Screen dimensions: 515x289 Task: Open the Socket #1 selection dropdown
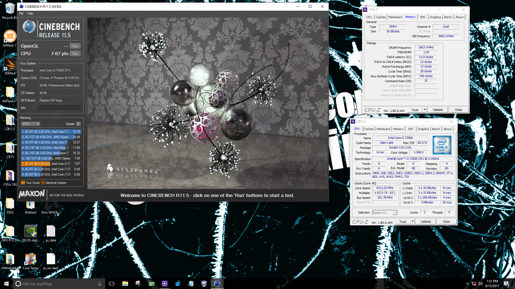click(x=385, y=212)
